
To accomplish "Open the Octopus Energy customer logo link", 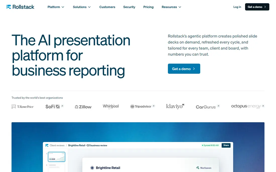I will pyautogui.click(x=248, y=106).
